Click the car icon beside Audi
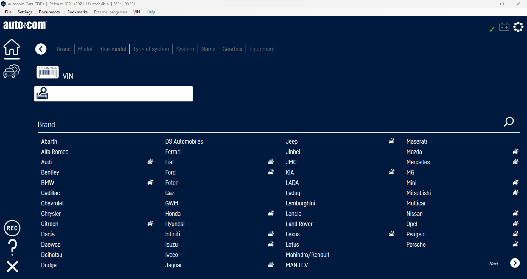The width and height of the screenshot is (527, 279). pyautogui.click(x=150, y=162)
